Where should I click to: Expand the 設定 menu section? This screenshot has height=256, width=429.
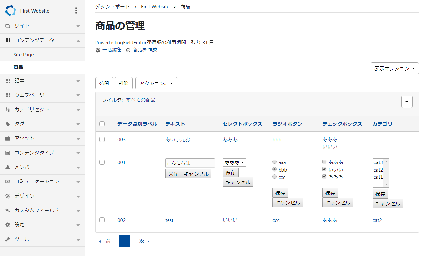[78, 225]
